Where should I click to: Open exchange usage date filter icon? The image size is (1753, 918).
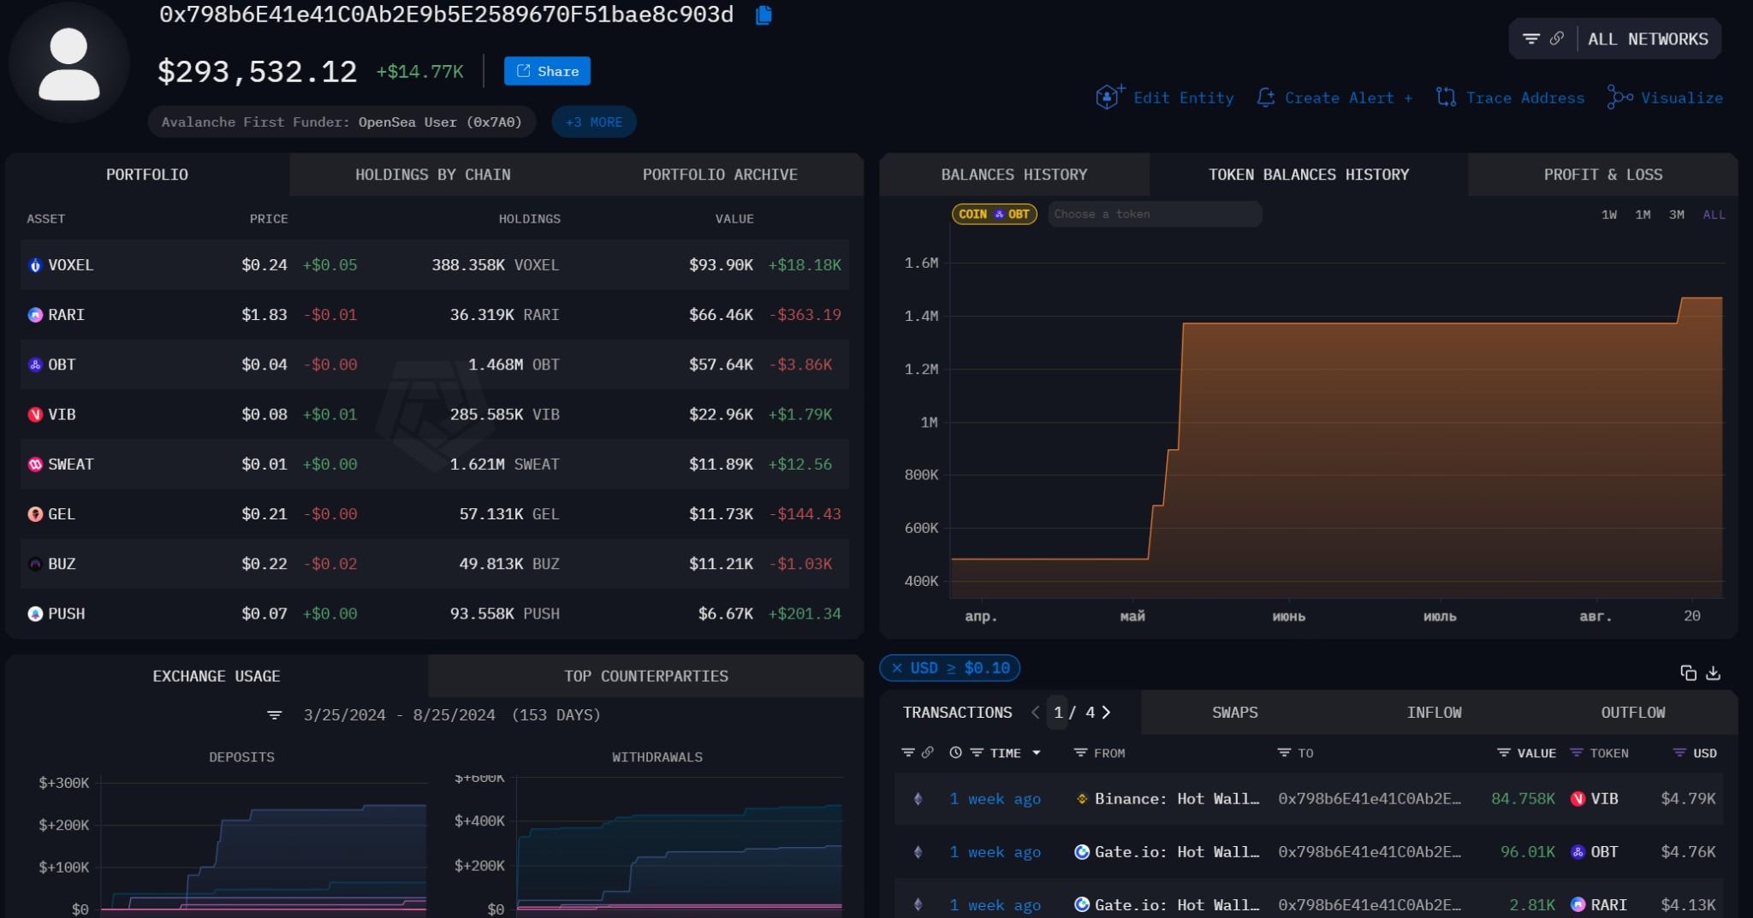(x=275, y=715)
